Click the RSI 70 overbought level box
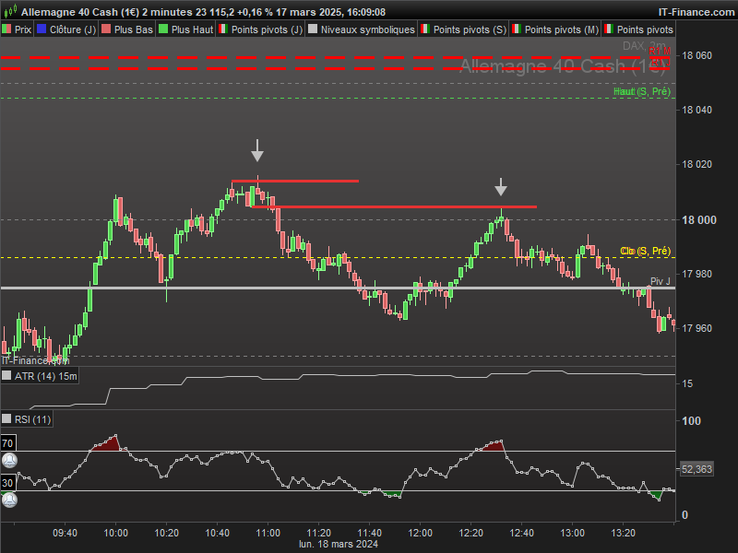 [8, 443]
